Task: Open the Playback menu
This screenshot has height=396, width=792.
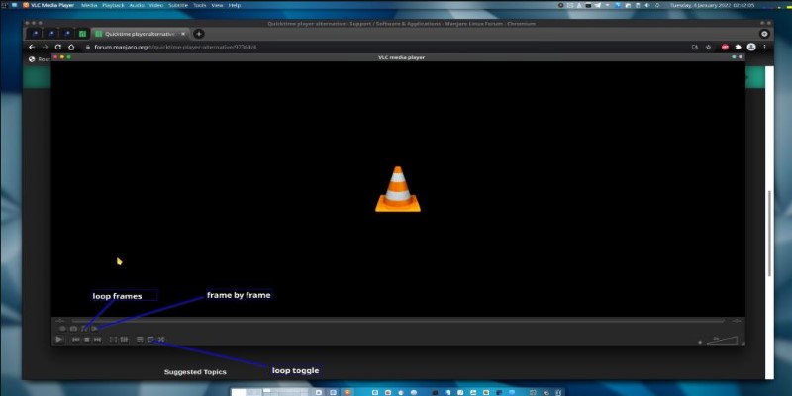Action: coord(112,5)
